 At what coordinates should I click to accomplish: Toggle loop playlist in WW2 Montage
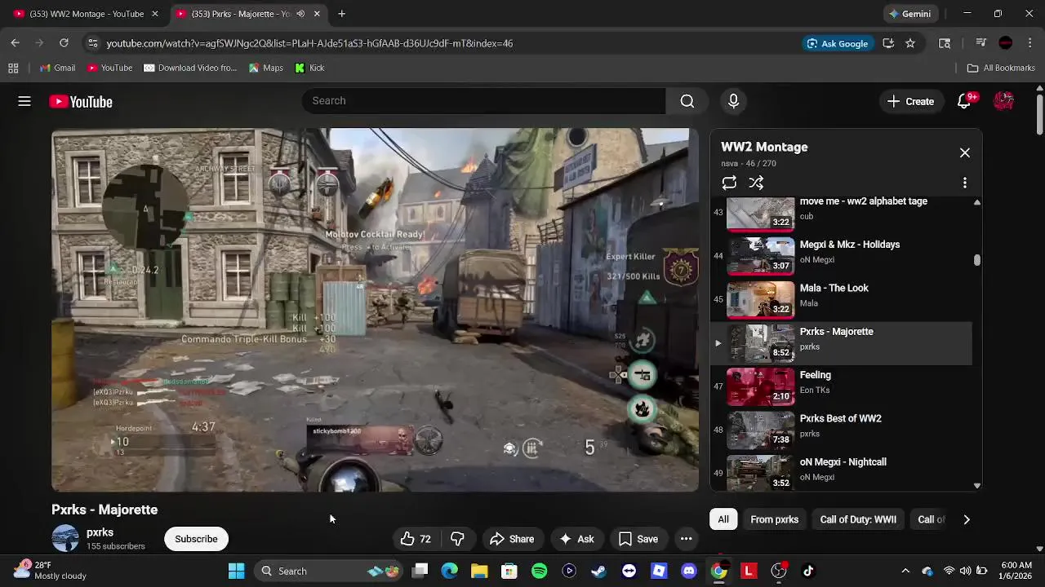coord(729,183)
